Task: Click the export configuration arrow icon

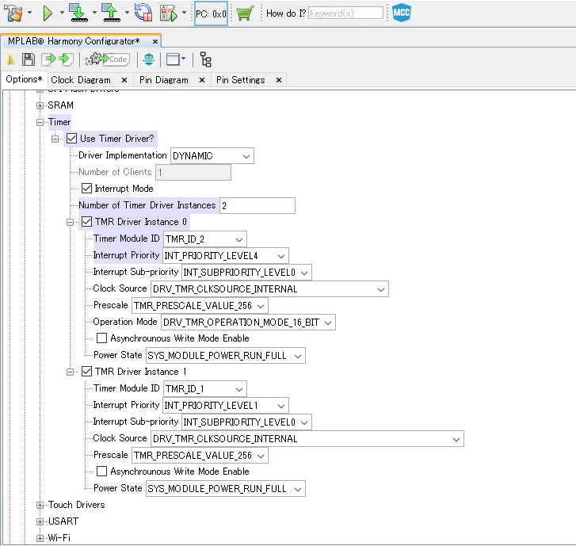Action: click(x=66, y=59)
